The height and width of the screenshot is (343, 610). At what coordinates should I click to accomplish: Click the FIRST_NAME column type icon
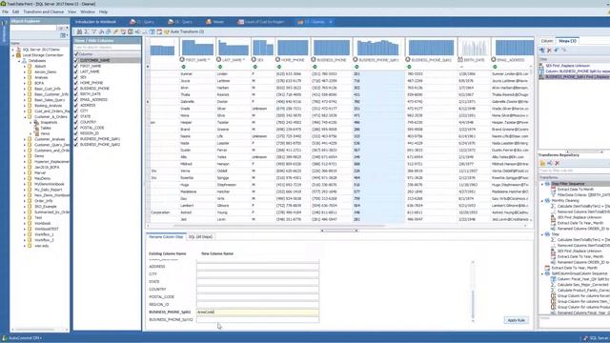pos(182,60)
